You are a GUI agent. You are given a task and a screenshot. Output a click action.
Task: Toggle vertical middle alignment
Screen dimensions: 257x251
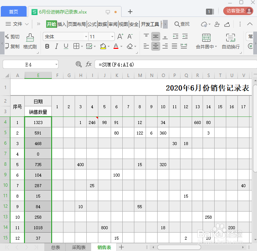click(x=156, y=36)
